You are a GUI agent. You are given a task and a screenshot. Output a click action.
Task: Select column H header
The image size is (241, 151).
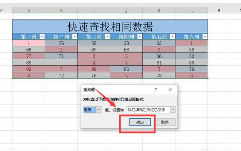tap(61, 10)
